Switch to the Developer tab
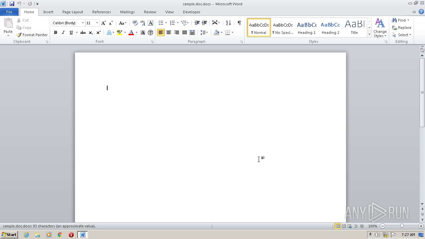 pyautogui.click(x=192, y=12)
